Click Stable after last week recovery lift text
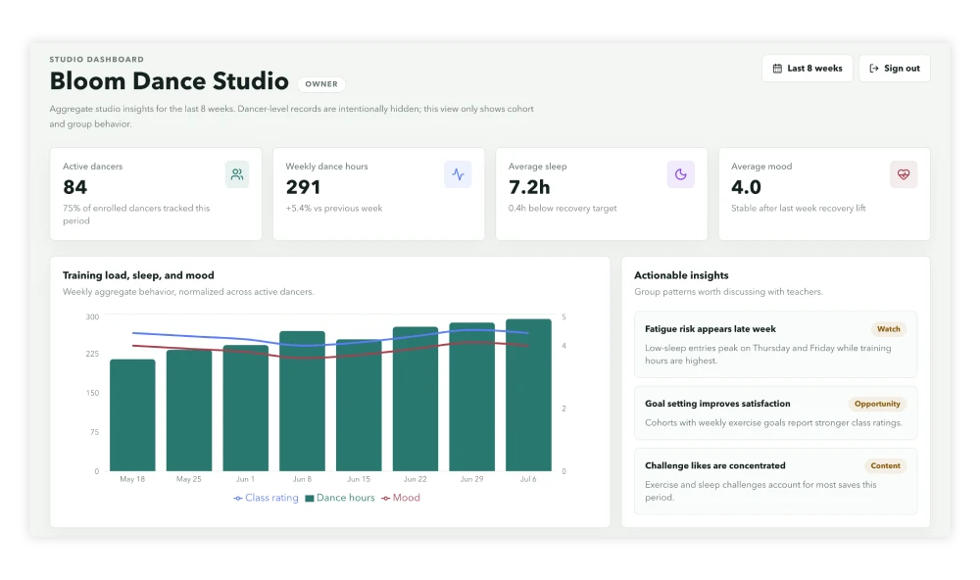This screenshot has height=580, width=980. [798, 208]
